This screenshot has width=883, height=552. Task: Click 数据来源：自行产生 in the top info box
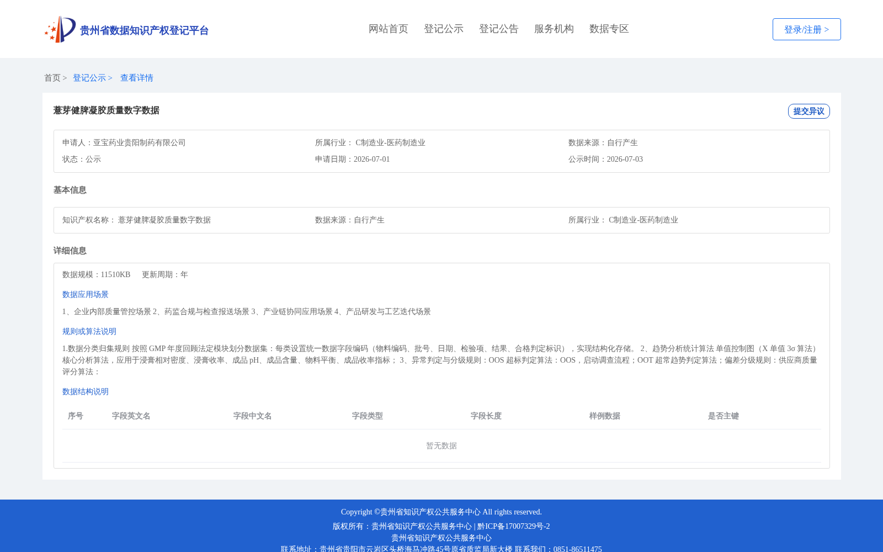point(603,142)
